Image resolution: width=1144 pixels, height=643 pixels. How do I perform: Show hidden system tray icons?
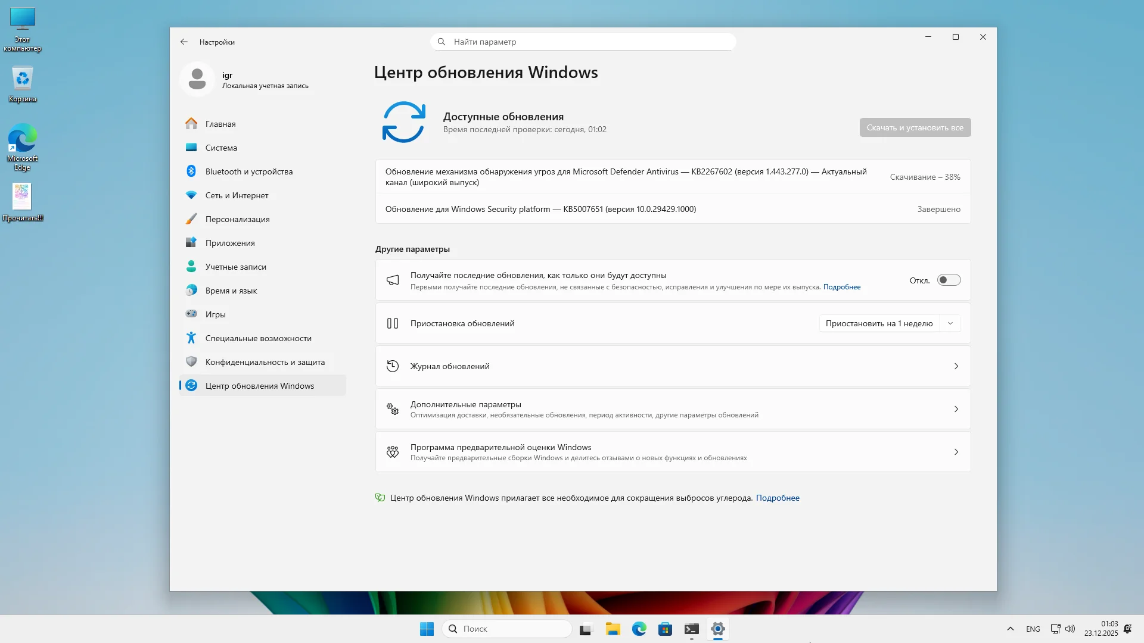[x=1010, y=629]
